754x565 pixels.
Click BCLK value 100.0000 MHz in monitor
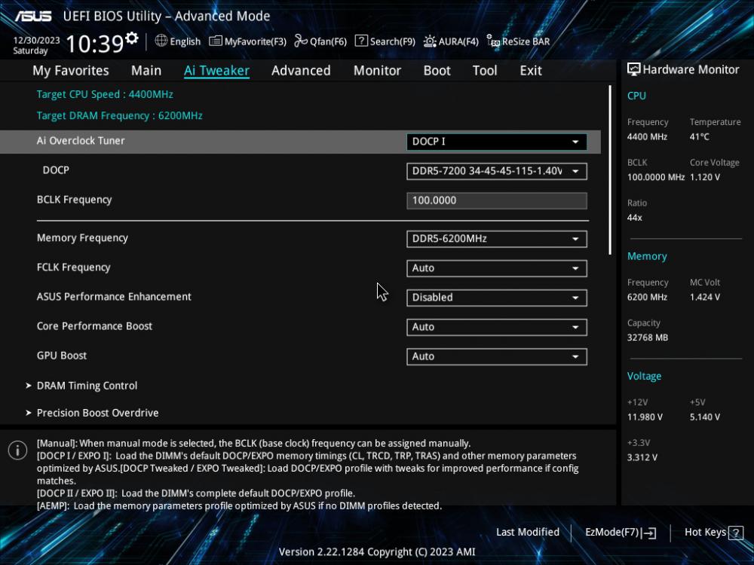(x=656, y=177)
